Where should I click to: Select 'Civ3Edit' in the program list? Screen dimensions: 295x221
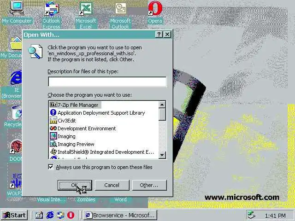(x=66, y=121)
